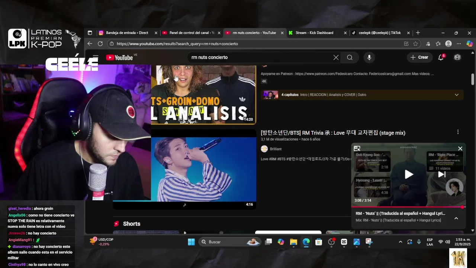Click the taskbar Buscar search box
The width and height of the screenshot is (476, 268).
(229, 242)
